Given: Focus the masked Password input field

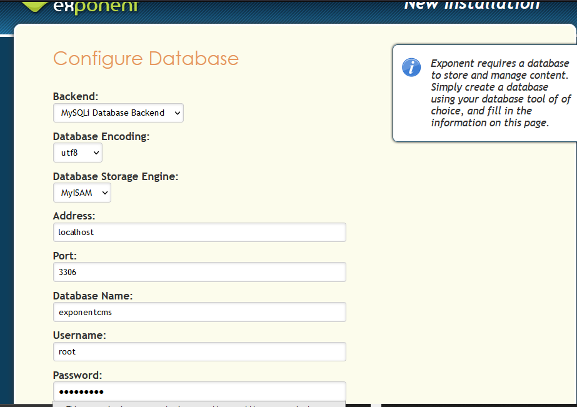Looking at the screenshot, I should point(199,391).
